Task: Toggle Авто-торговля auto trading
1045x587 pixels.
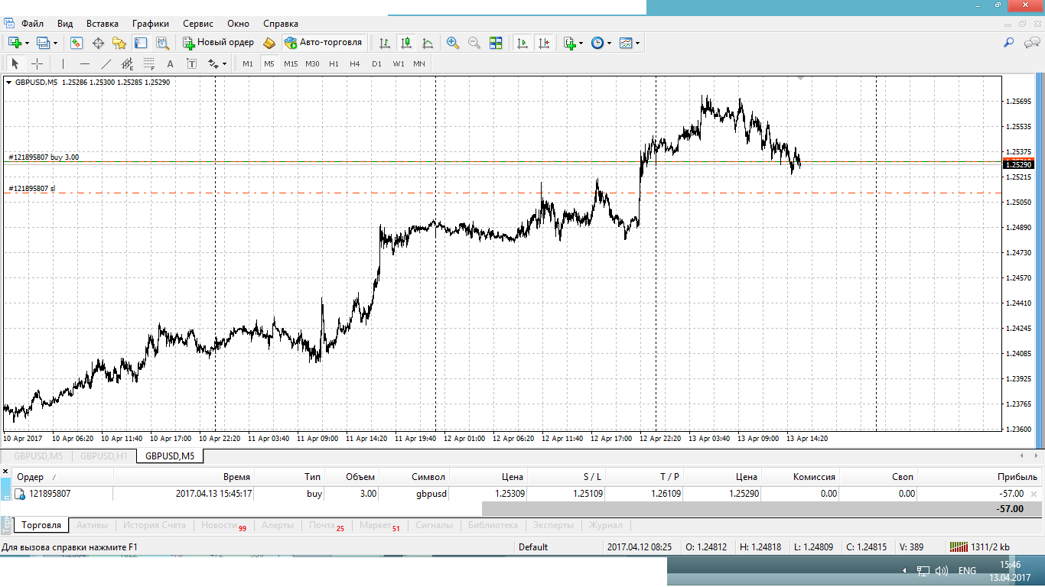Action: pyautogui.click(x=323, y=43)
